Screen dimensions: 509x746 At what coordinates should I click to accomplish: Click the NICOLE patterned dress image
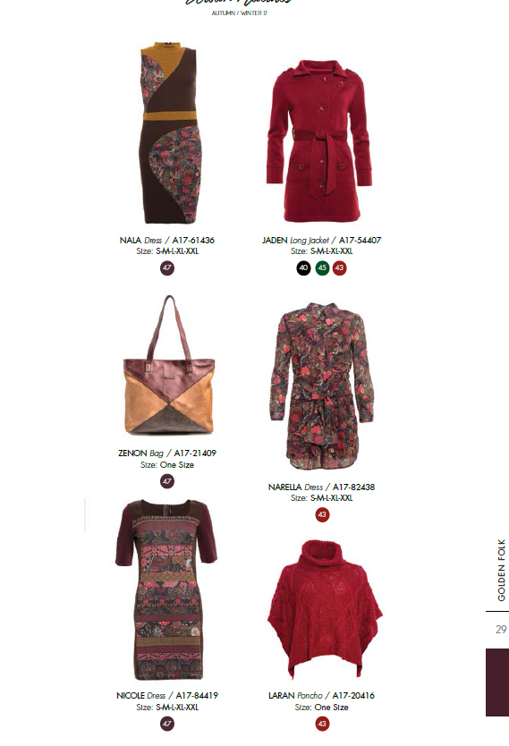(166, 589)
